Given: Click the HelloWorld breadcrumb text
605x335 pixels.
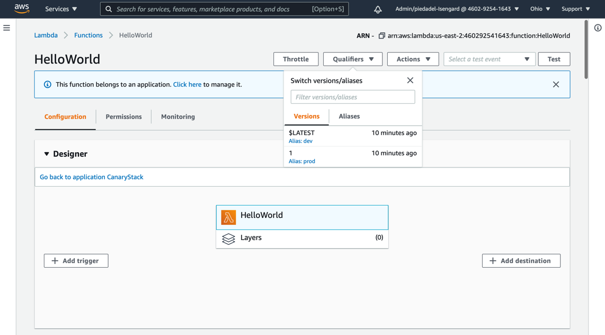Looking at the screenshot, I should point(136,35).
